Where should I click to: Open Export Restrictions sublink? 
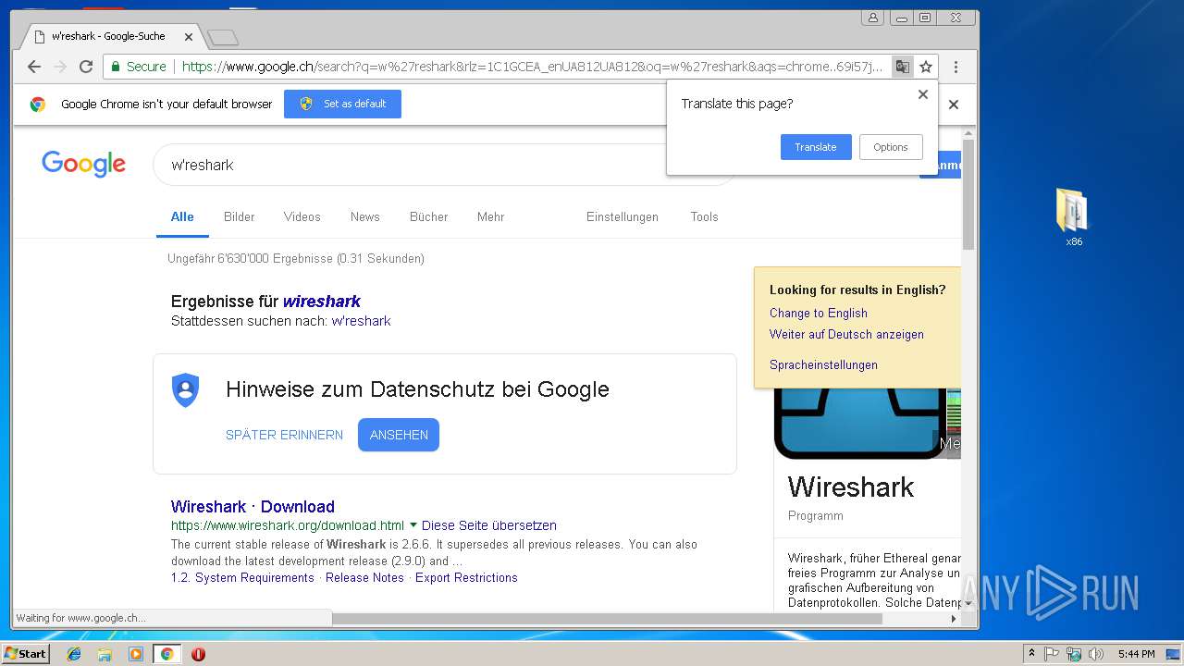coord(466,578)
